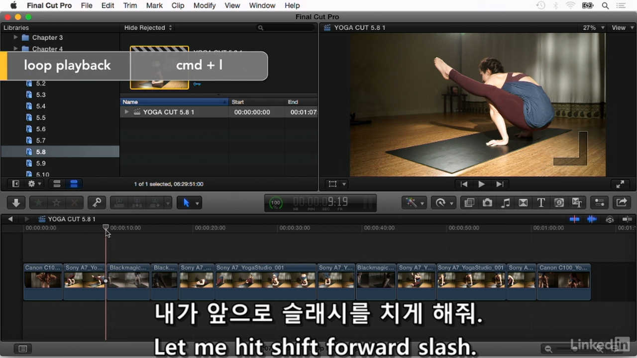This screenshot has height=358, width=637.
Task: Switch browser to list view
Action: [74, 183]
